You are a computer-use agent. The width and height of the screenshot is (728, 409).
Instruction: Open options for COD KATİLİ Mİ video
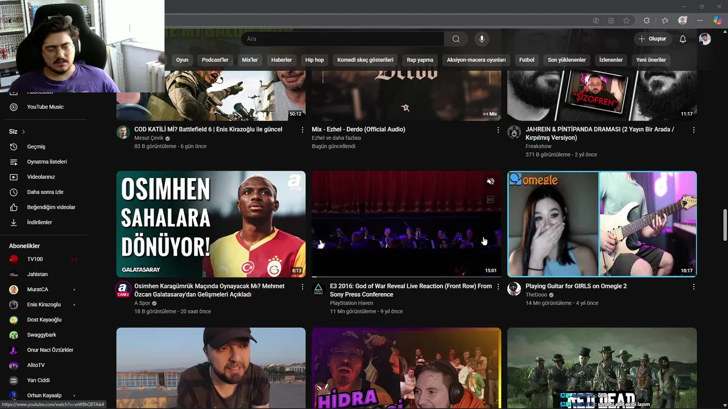302,130
